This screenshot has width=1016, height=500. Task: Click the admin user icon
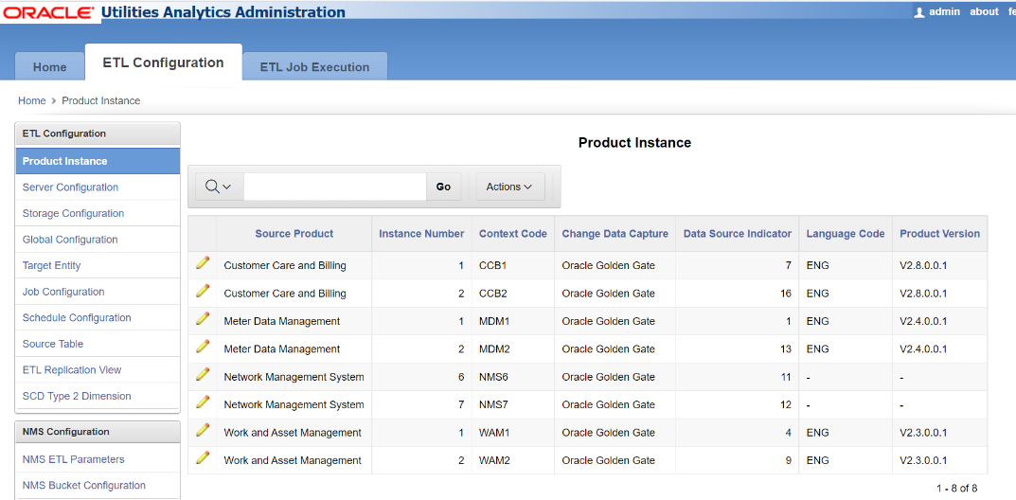tap(918, 12)
